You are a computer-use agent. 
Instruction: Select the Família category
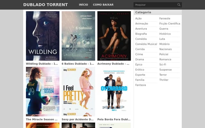pyautogui.click(x=140, y=80)
